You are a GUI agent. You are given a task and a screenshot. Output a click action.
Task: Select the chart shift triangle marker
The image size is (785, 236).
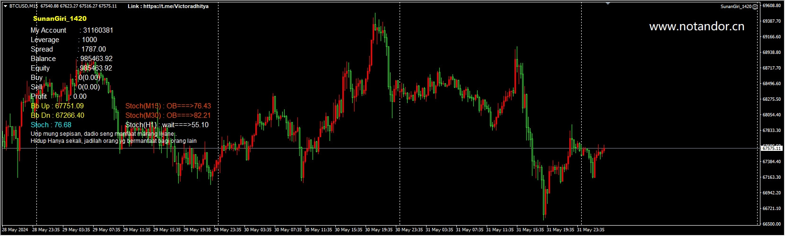point(608,4)
